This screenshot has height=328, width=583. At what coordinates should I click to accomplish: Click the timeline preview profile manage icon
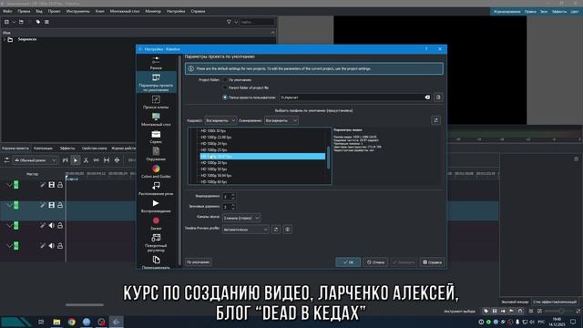click(x=276, y=230)
